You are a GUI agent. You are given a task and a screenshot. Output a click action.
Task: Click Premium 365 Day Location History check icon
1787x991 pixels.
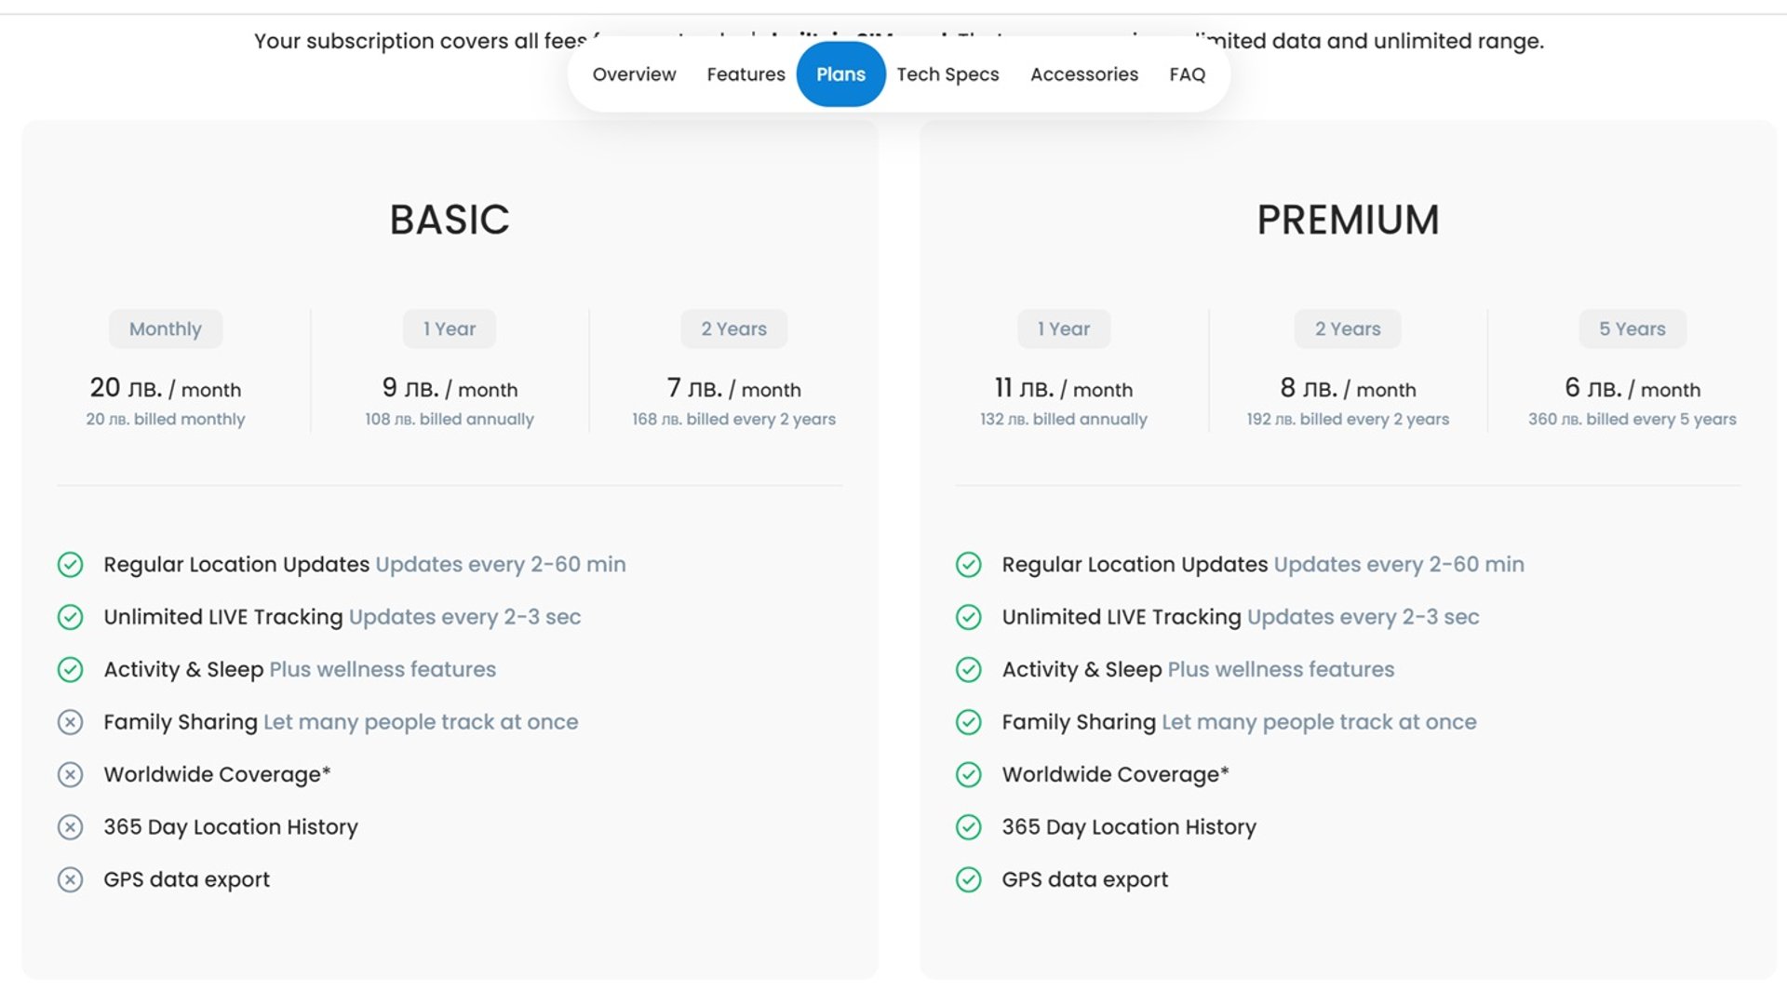(x=969, y=827)
